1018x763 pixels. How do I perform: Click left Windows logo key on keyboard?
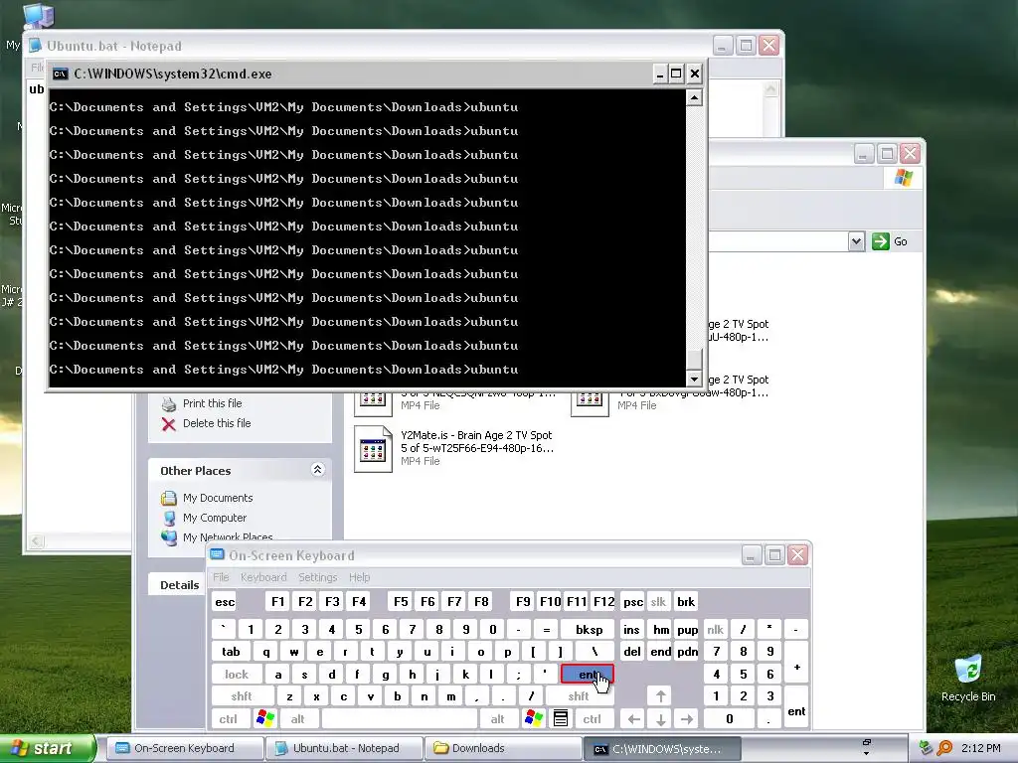265,719
